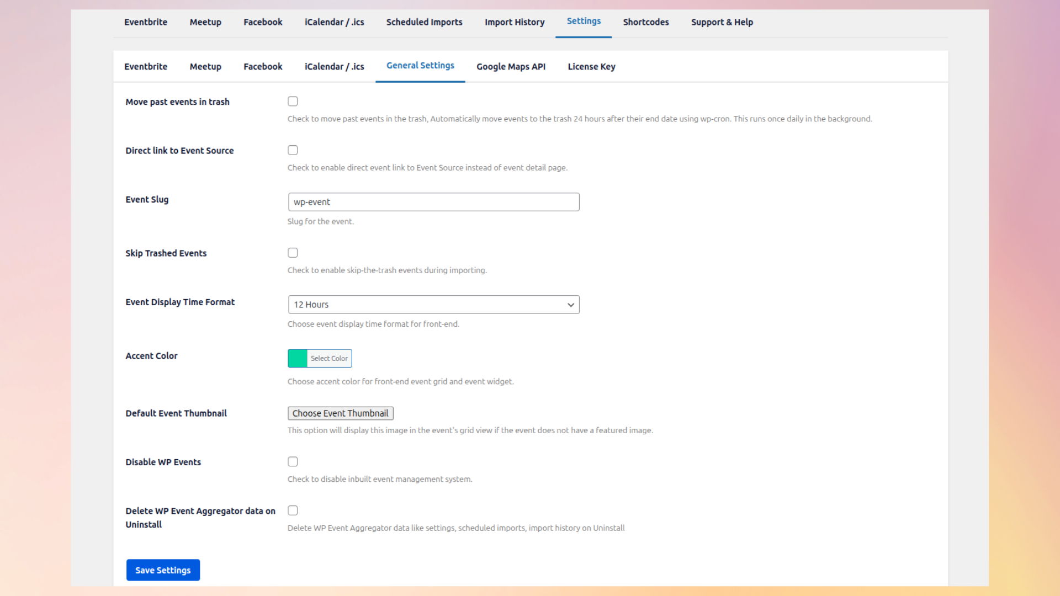Switch to the Google Maps API tab

511,66
